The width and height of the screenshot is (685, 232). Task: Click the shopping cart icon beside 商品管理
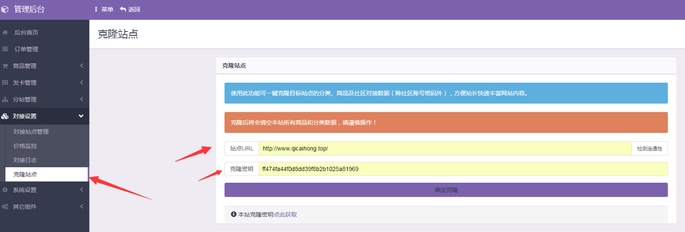5,66
